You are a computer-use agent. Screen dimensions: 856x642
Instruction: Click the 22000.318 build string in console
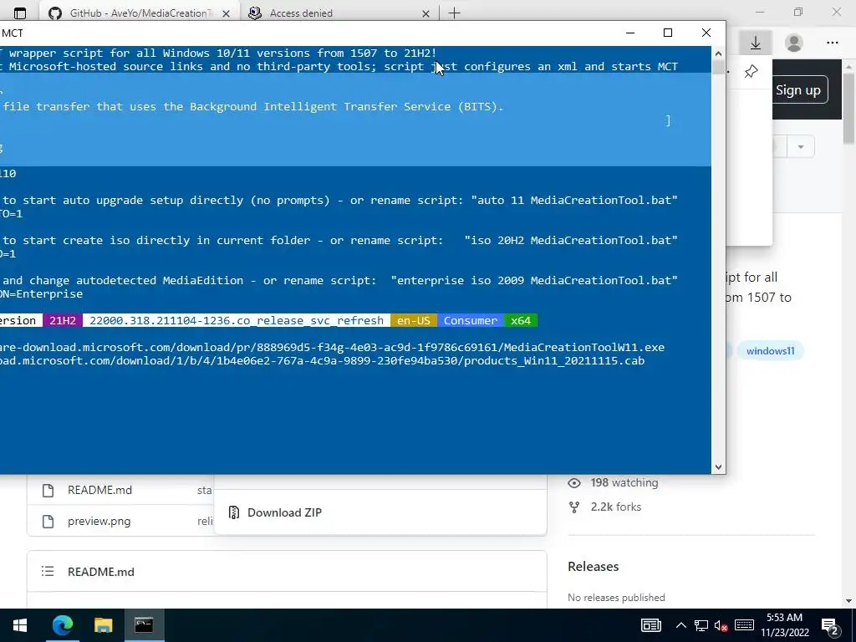pyautogui.click(x=237, y=320)
